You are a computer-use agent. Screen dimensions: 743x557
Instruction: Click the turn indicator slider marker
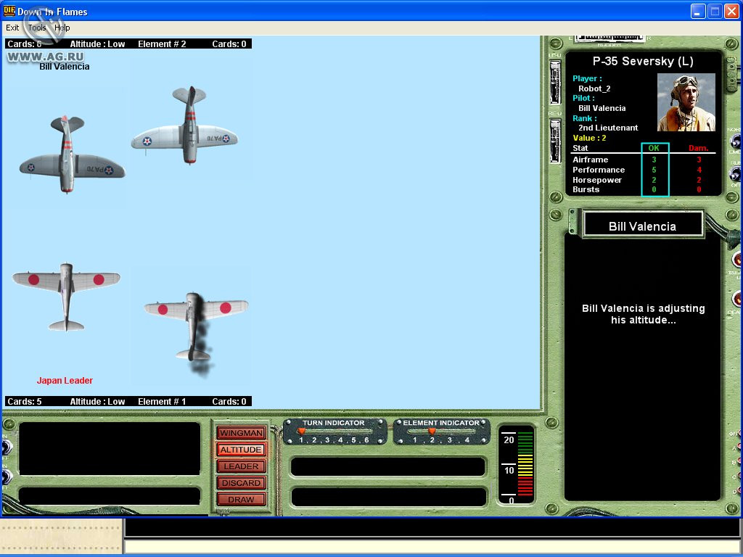coord(301,431)
